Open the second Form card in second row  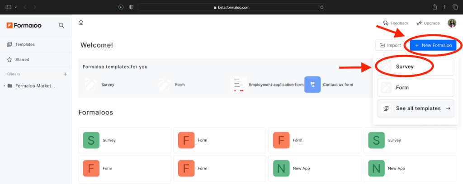pyautogui.click(x=220, y=168)
